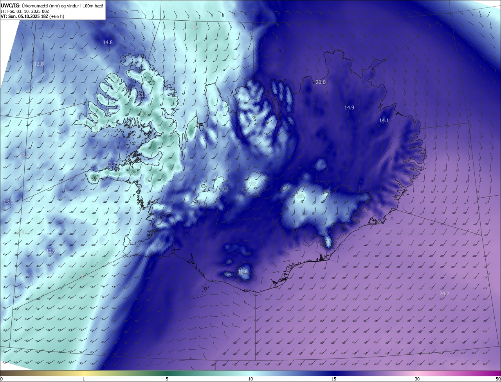
Task: Click the 14.9 value label
Action: [349, 107]
